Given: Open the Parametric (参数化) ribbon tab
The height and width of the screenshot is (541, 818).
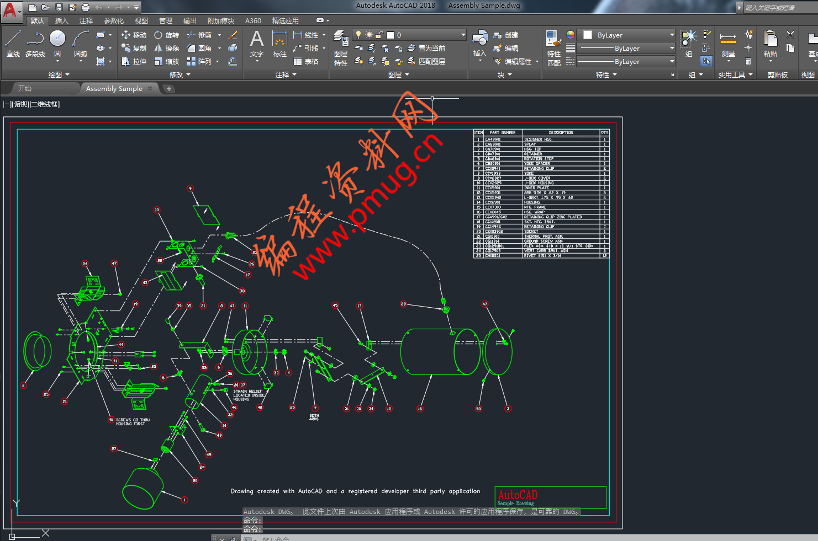Looking at the screenshot, I should click(114, 20).
